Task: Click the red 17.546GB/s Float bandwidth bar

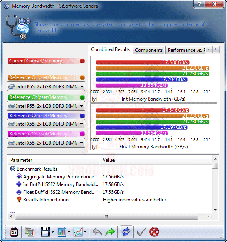Action: pos(143,110)
